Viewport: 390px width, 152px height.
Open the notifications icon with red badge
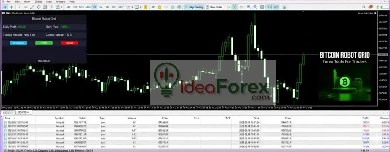(371, 7)
